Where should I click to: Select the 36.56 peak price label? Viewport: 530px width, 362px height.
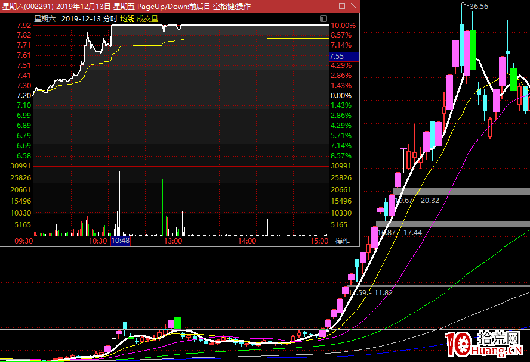click(479, 7)
